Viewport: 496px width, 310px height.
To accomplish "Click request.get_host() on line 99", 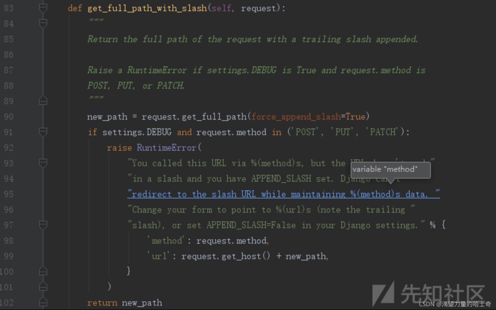I will [226, 256].
